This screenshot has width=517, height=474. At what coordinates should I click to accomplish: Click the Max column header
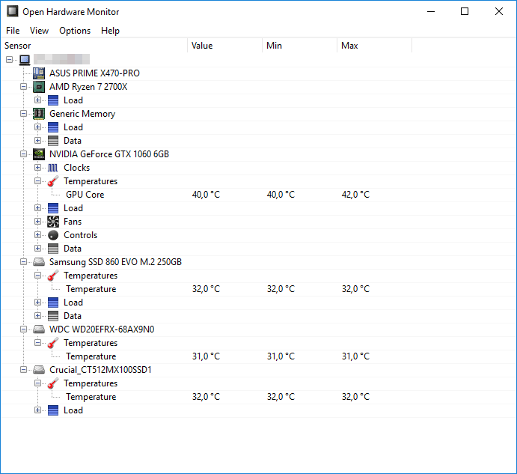pos(375,46)
